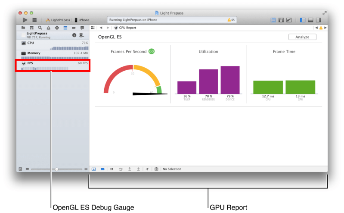Toggle the debug area hide button
344x213 pixels.
click(94, 169)
